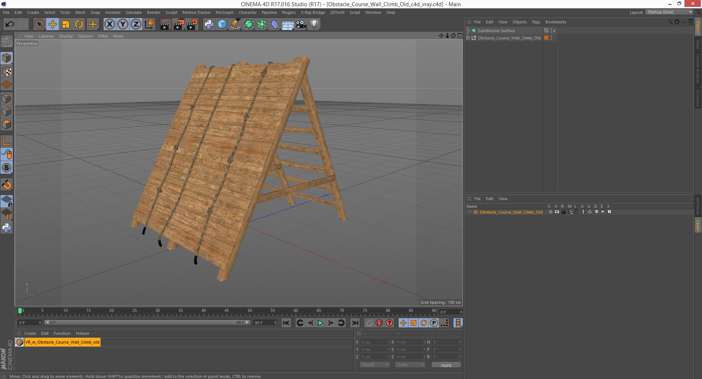Image resolution: width=702 pixels, height=379 pixels.
Task: Open the V-Ray Bridge menu
Action: [313, 12]
